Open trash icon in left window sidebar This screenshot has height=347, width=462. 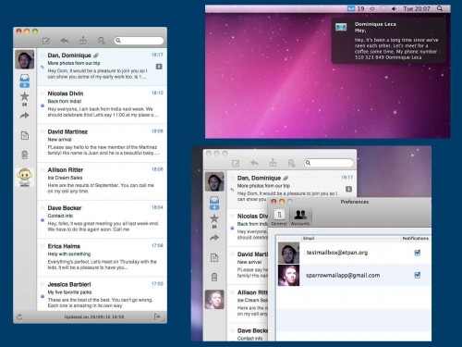(25, 155)
